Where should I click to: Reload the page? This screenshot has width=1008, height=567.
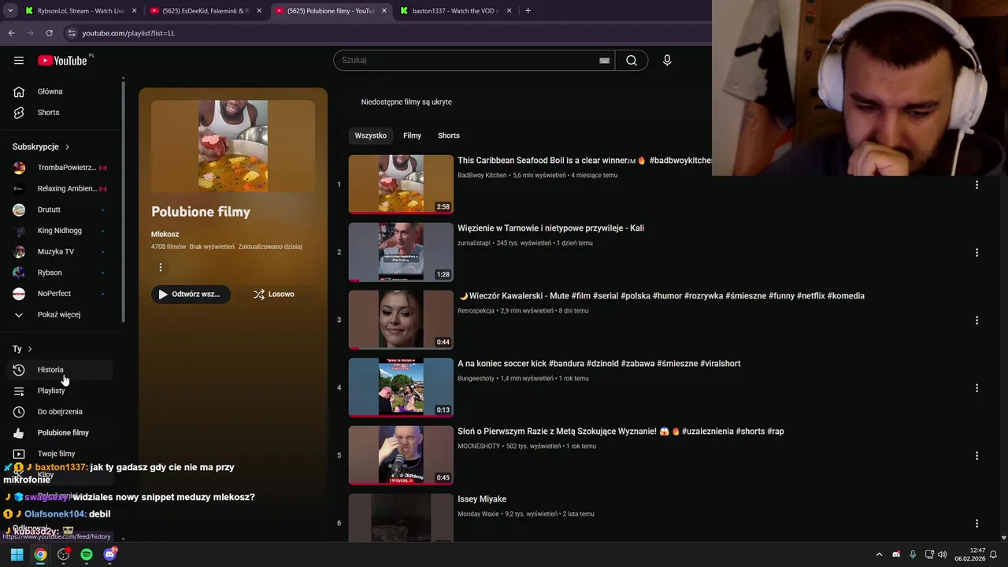(x=49, y=33)
